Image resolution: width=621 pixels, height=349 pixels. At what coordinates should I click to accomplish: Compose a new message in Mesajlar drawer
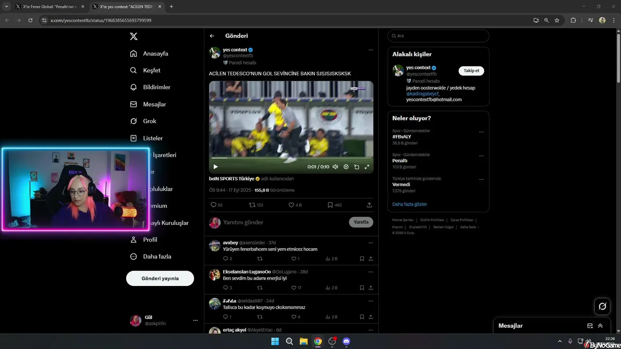tap(590, 326)
